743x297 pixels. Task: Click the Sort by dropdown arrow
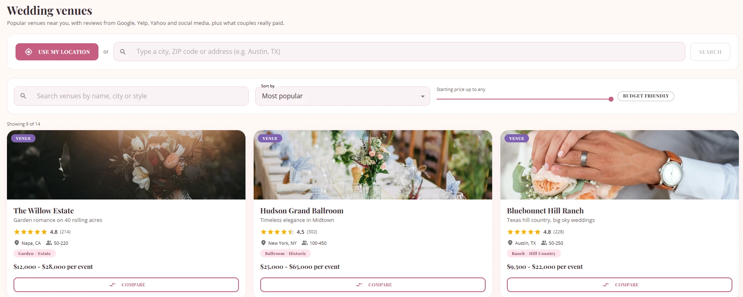[422, 96]
